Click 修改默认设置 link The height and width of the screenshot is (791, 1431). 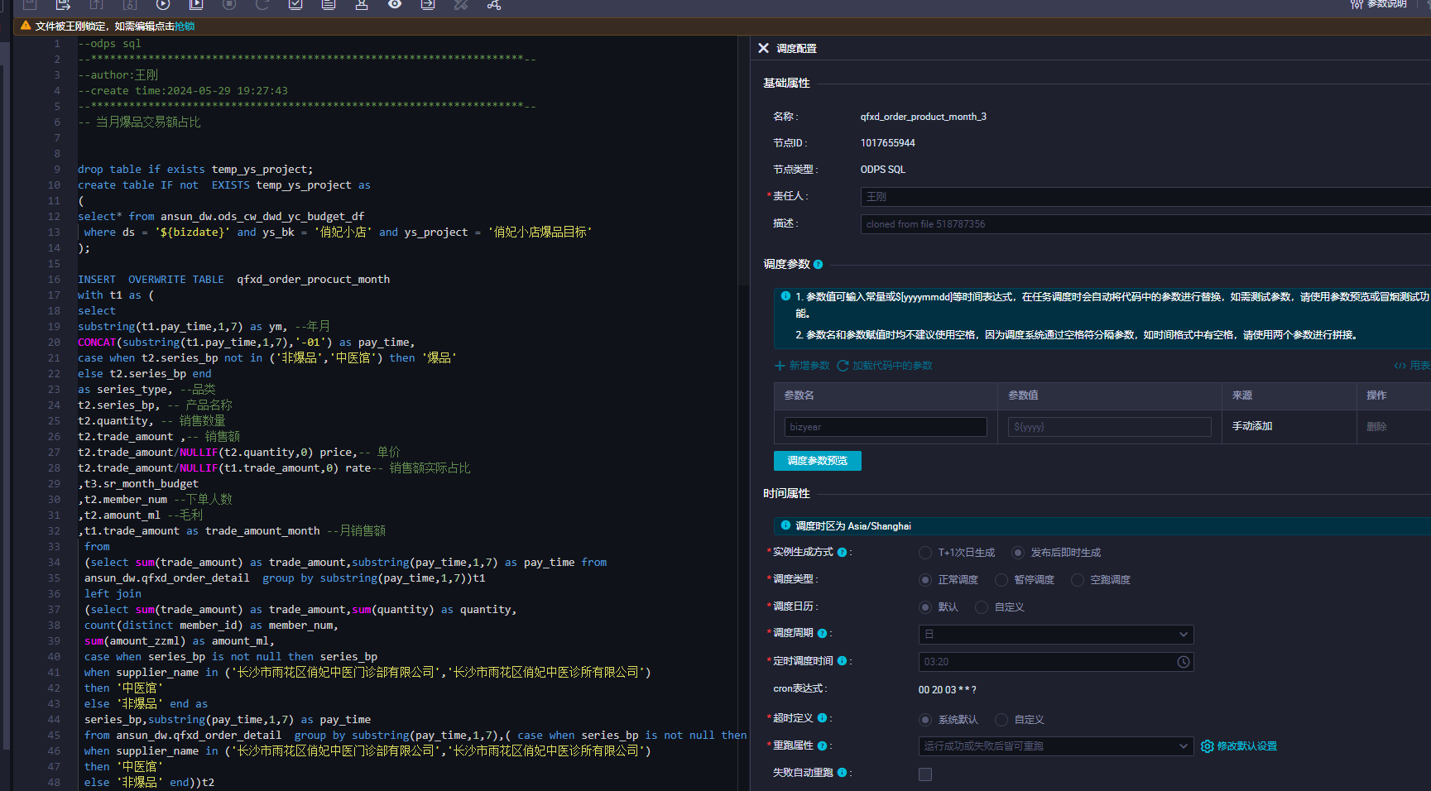1239,746
